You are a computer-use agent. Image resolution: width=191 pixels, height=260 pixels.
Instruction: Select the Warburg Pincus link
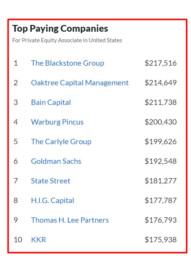pos(57,122)
